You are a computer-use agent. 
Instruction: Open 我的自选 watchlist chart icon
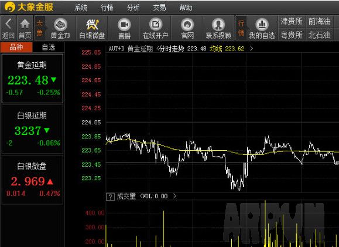coord(262,25)
